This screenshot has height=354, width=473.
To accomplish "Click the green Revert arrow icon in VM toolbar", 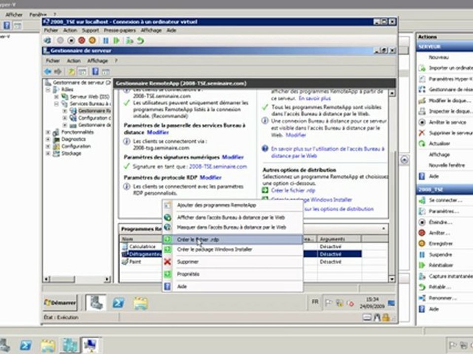I will point(140,40).
